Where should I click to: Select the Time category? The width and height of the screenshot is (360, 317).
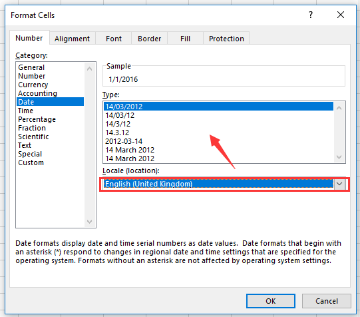(26, 111)
